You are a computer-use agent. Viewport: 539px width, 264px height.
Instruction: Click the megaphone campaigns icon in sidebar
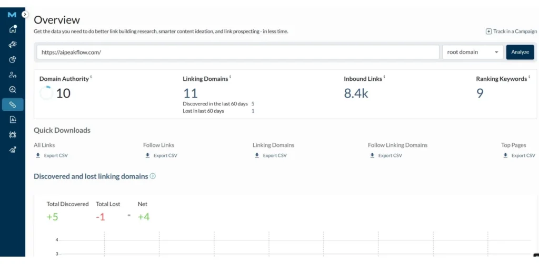13,45
